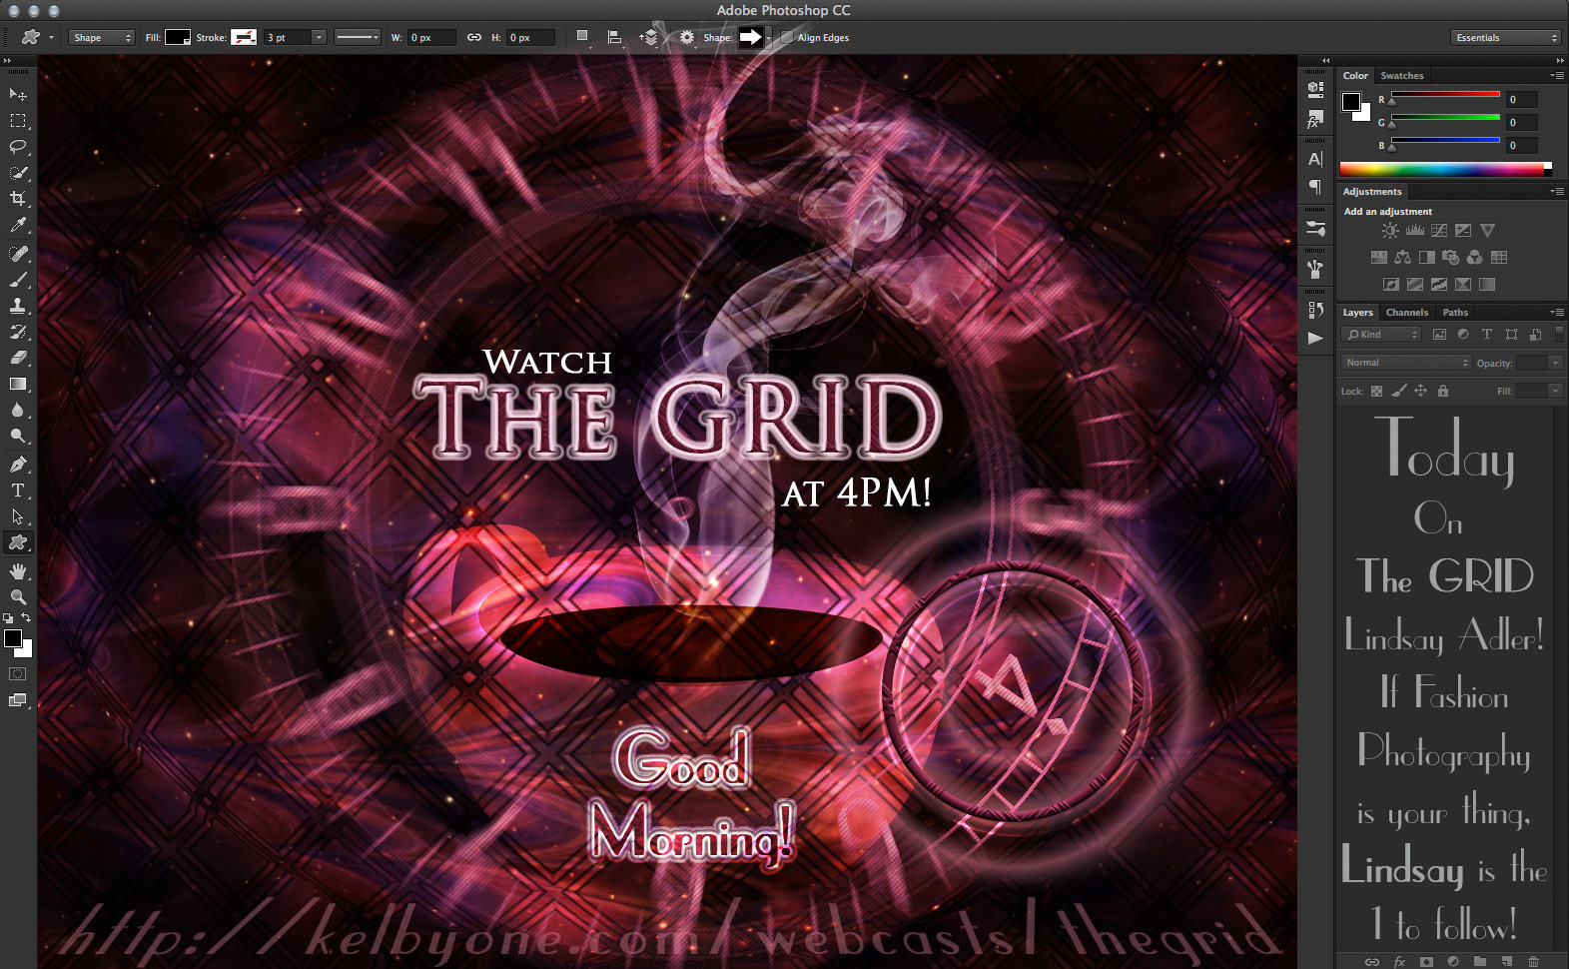Open the path operations button
1569x969 pixels.
582,37
